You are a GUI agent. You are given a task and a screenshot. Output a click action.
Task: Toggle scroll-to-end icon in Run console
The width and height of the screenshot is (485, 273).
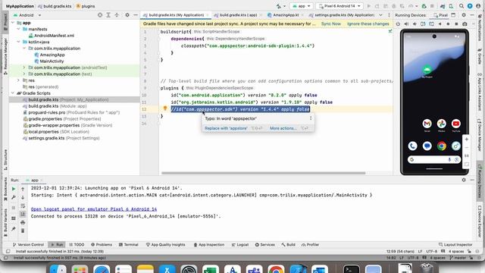[23, 214]
